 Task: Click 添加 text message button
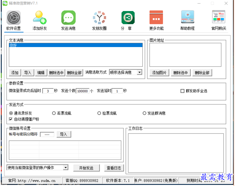click(15, 73)
